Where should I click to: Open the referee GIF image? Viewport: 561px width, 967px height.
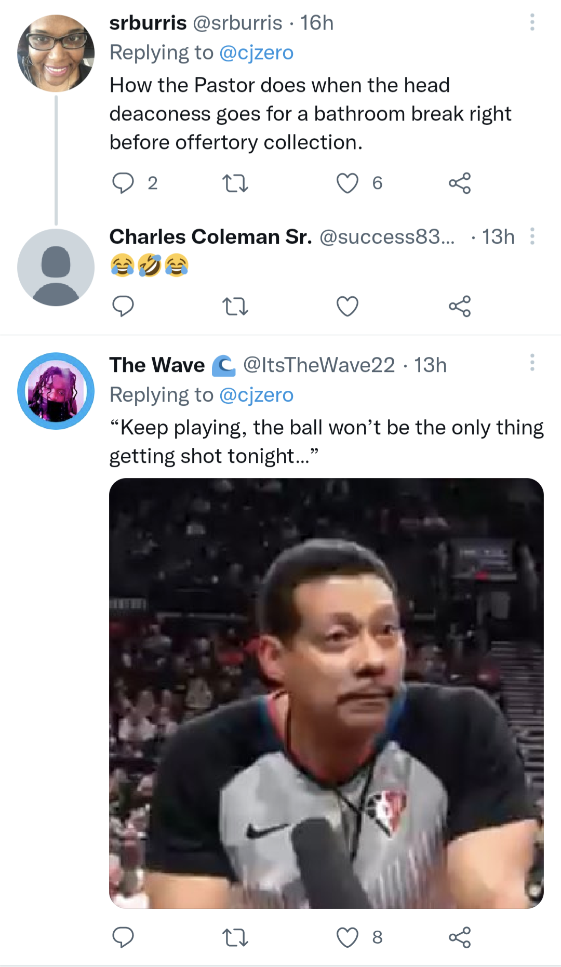[326, 693]
